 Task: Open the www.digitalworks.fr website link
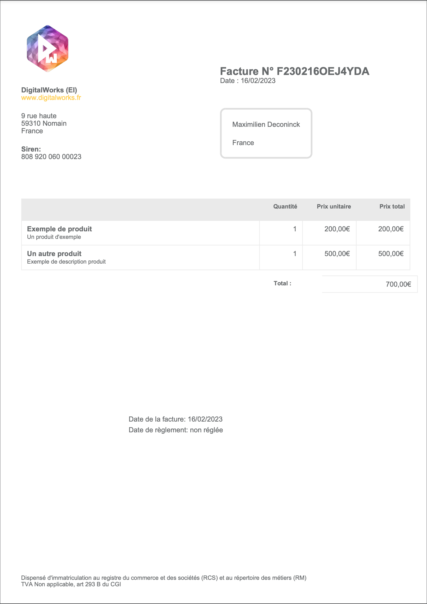coord(51,98)
